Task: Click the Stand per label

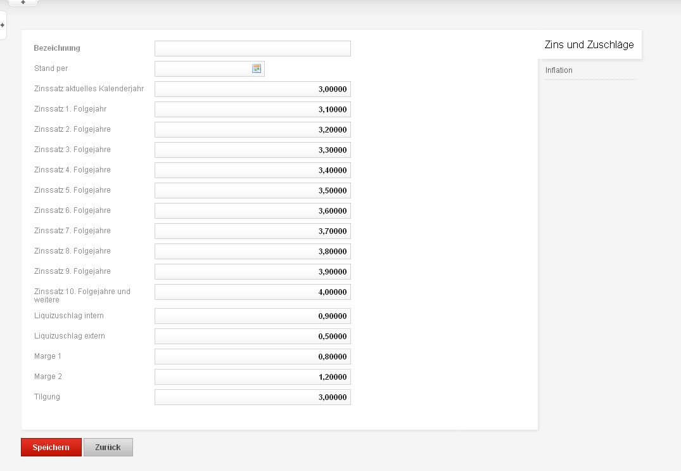Action: 51,68
